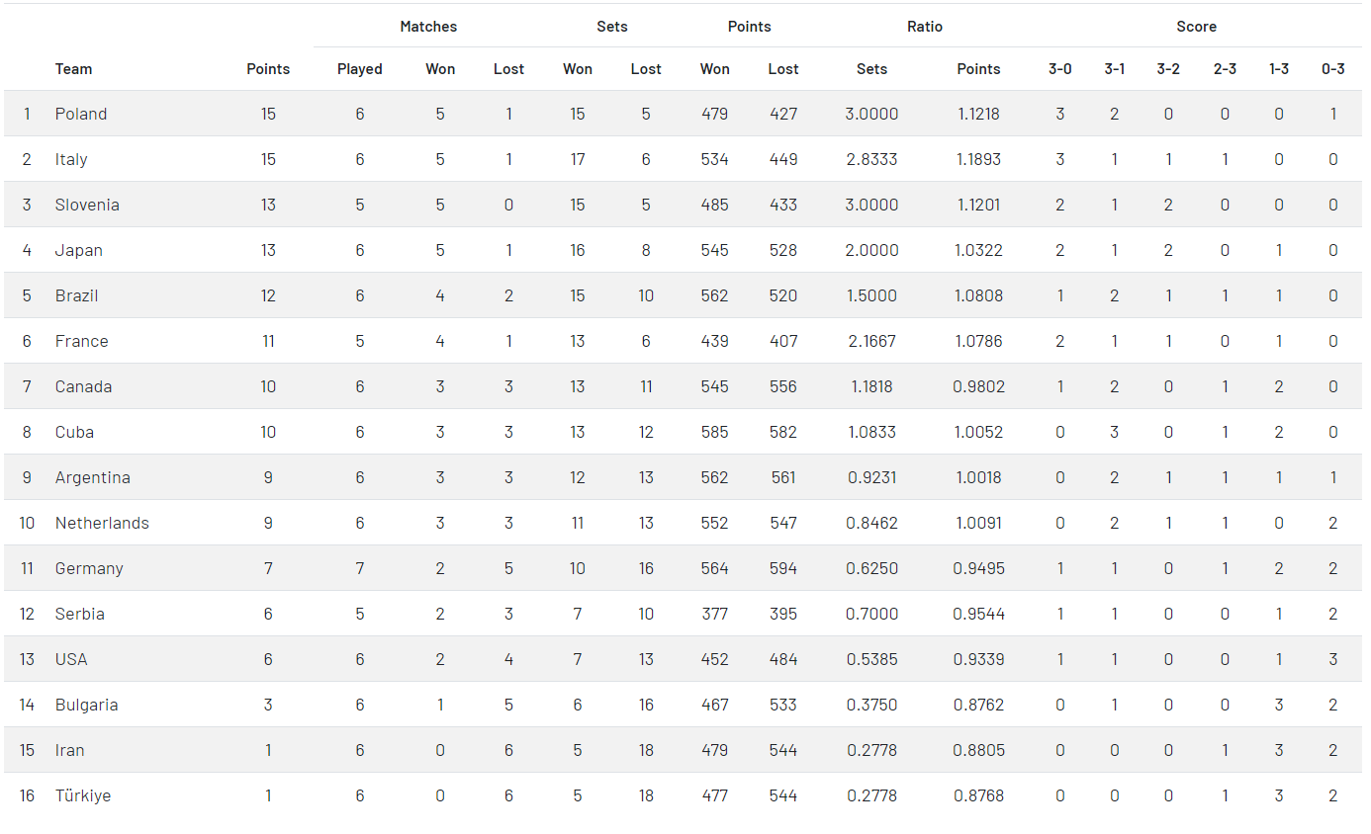The image size is (1371, 834).
Task: Select Brazil in the standings
Action: pyautogui.click(x=76, y=295)
